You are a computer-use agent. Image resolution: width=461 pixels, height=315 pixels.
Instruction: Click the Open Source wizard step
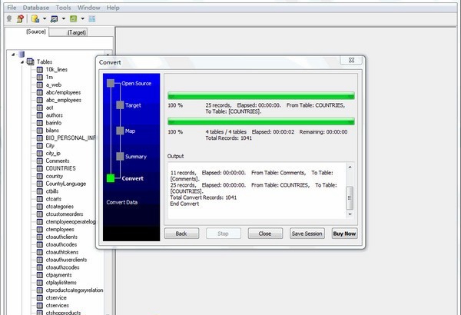click(137, 84)
